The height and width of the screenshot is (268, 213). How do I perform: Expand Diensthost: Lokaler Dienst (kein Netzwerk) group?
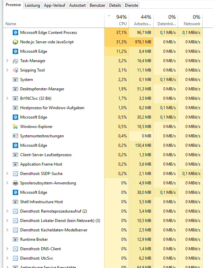tap(7, 221)
